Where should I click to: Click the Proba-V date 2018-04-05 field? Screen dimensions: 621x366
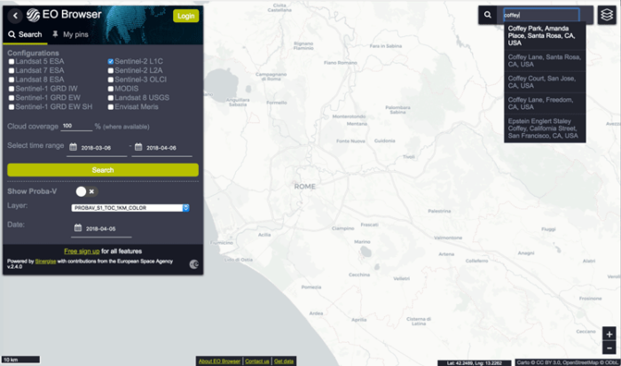(x=101, y=230)
